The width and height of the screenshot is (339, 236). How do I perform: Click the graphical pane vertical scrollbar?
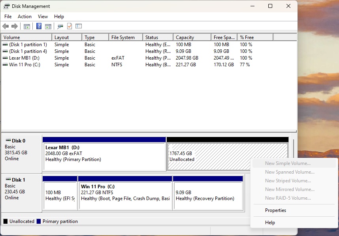coord(293,149)
